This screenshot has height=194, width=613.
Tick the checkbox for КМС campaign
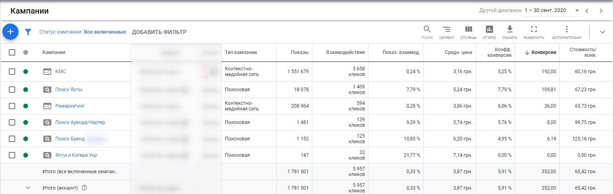point(12,72)
